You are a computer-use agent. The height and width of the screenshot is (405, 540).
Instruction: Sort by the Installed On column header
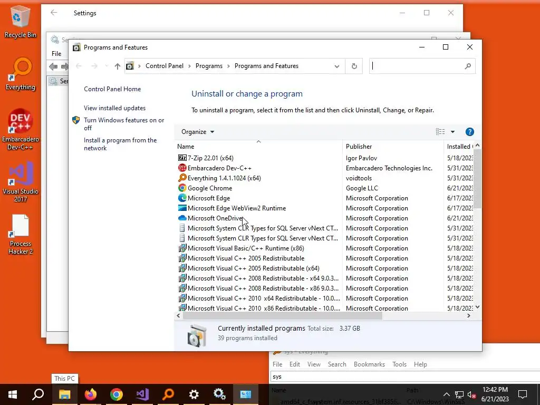pyautogui.click(x=459, y=147)
